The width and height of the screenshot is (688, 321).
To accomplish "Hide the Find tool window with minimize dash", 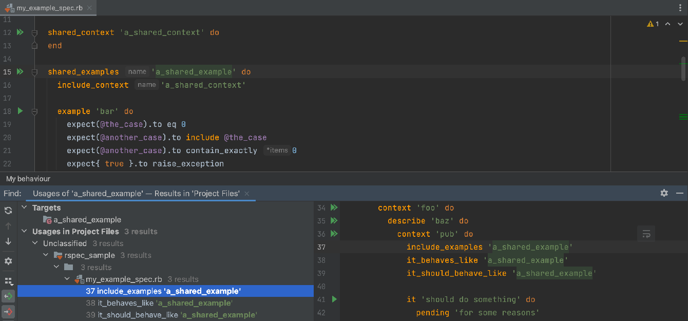I will click(x=680, y=193).
